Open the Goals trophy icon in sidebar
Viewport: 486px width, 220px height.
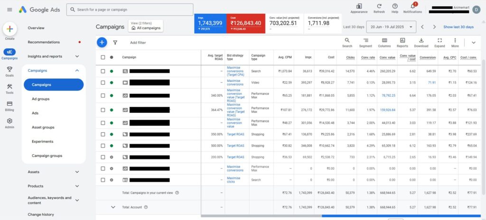[9, 69]
